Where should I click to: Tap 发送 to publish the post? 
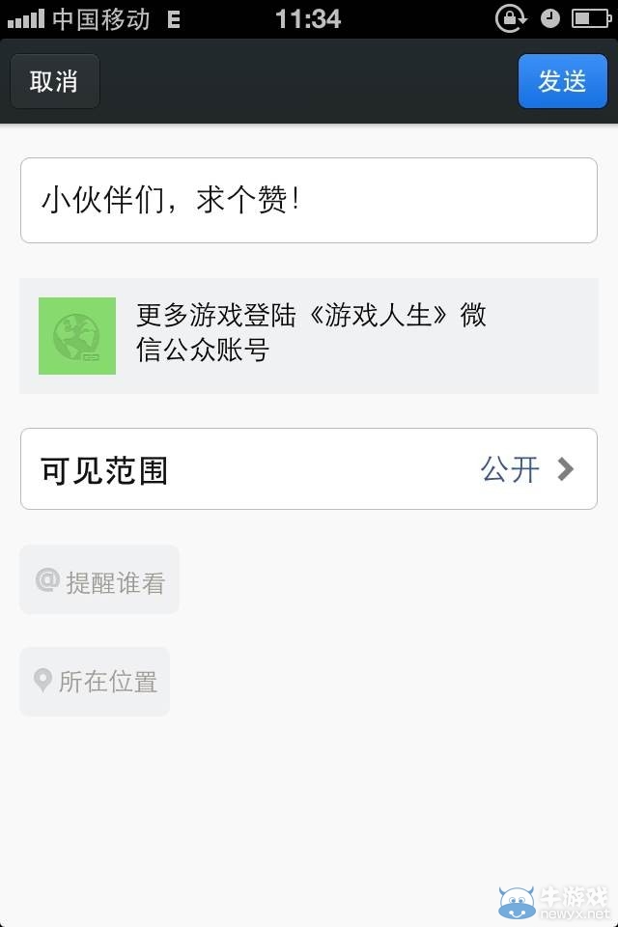tap(562, 81)
